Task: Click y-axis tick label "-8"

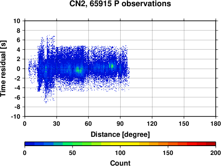Action: pyautogui.click(x=17, y=107)
